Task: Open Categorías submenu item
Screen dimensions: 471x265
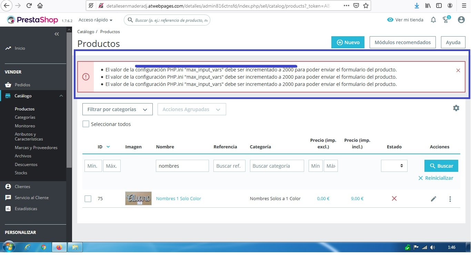Action: tap(25, 117)
